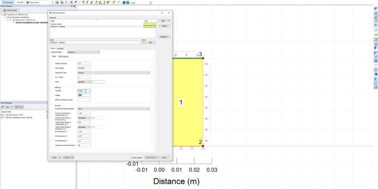Click the Delete material button
Image resolution: width=378 pixels, height=189 pixels.
click(164, 26)
